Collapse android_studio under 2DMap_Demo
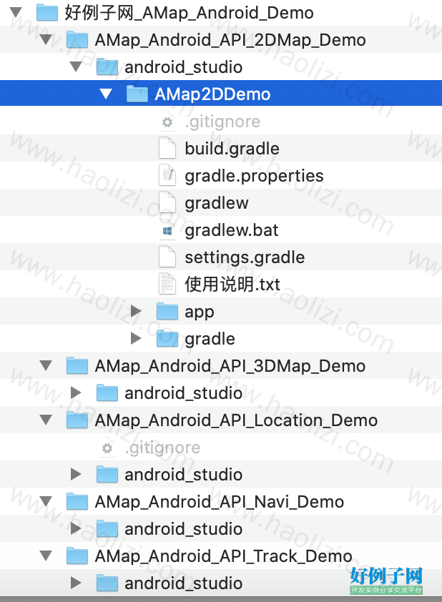The width and height of the screenshot is (442, 602). point(76,66)
